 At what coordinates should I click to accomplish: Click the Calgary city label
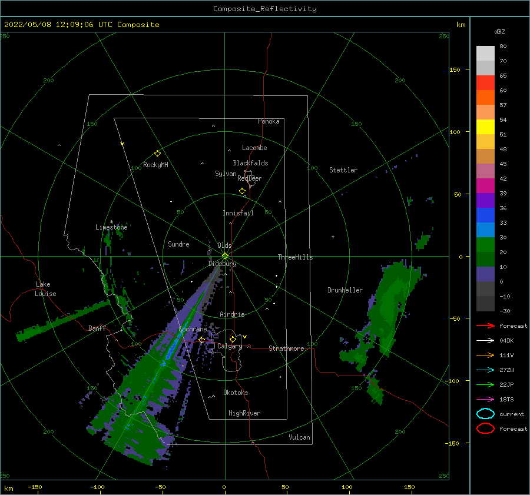pos(230,346)
